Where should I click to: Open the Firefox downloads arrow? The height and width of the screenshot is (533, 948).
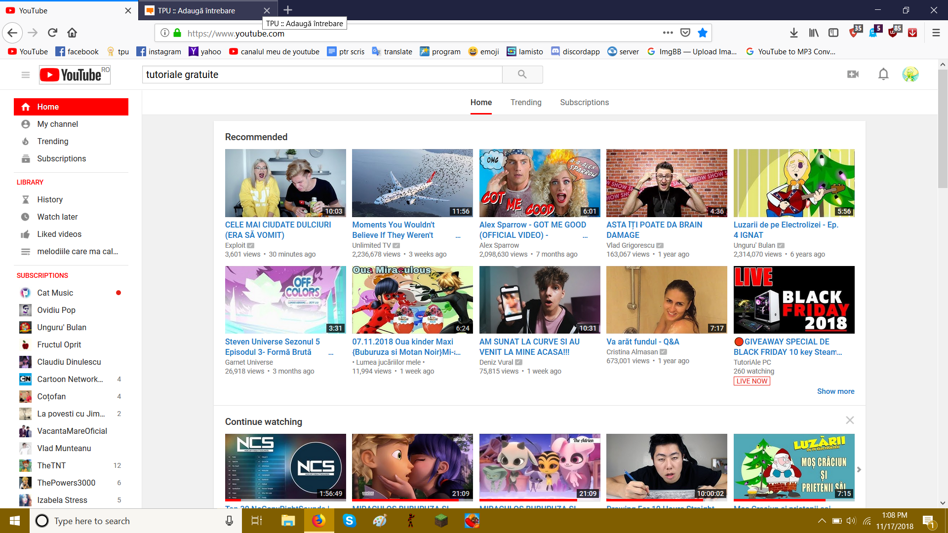[794, 33]
